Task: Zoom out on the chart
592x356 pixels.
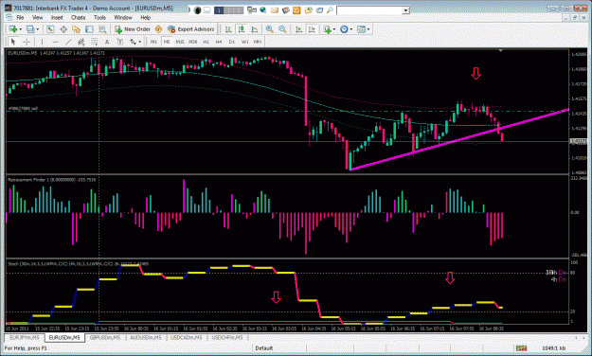Action: point(282,29)
